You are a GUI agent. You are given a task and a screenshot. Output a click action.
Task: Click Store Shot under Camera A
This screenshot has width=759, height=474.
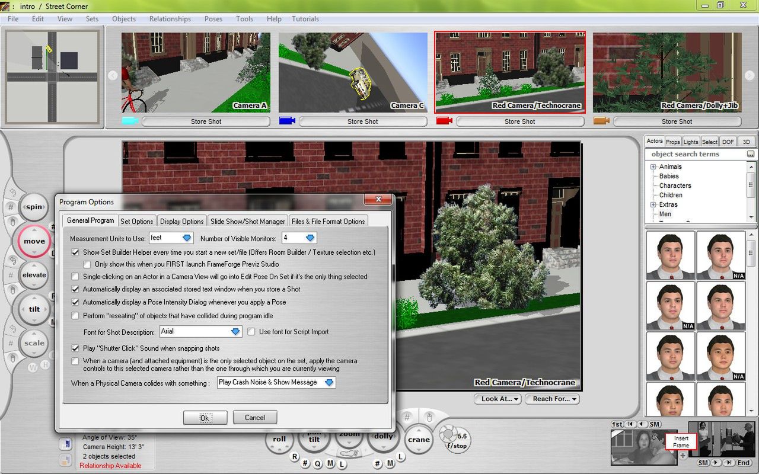206,121
